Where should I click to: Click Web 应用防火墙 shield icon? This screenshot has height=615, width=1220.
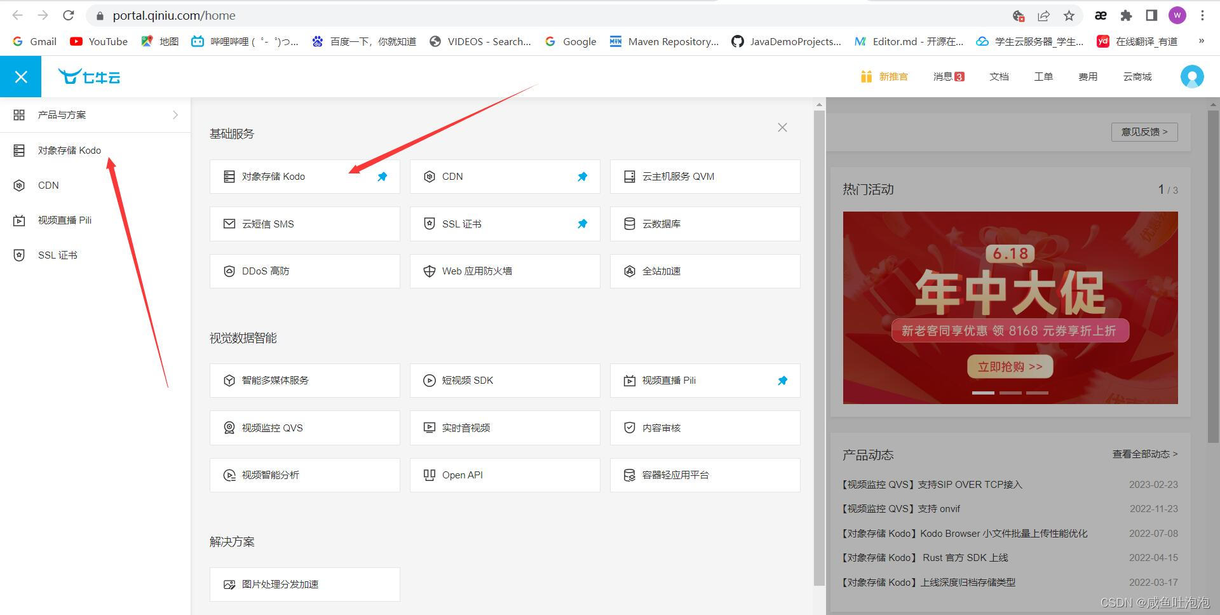(x=430, y=271)
